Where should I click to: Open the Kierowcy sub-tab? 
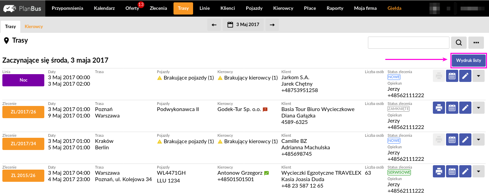(34, 26)
